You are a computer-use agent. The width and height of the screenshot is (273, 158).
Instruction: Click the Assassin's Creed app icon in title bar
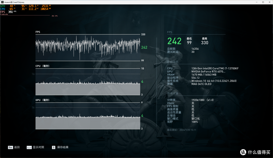[2, 2]
